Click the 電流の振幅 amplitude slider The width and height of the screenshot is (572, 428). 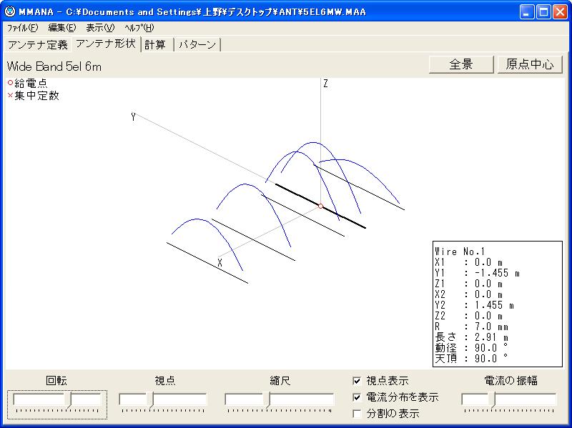coord(493,399)
